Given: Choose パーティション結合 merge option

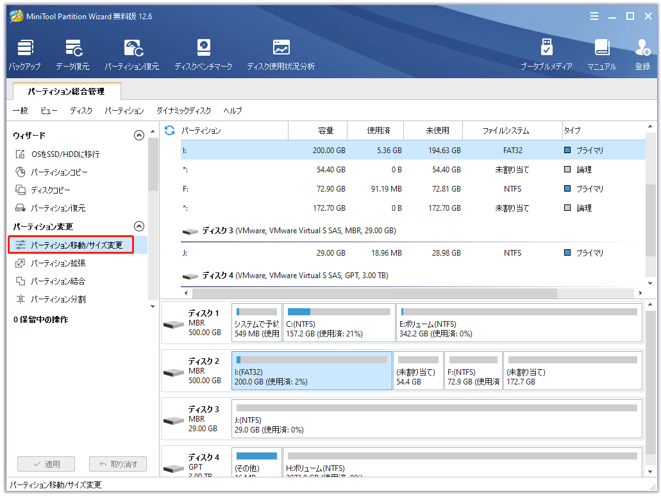Looking at the screenshot, I should (x=50, y=281).
